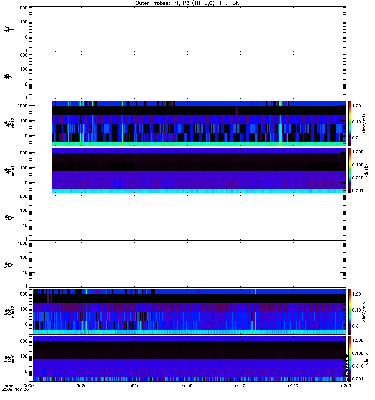The image size is (375, 400).
Task: Click the "0.100" value on thb scm1 color bar
Action: [358, 165]
